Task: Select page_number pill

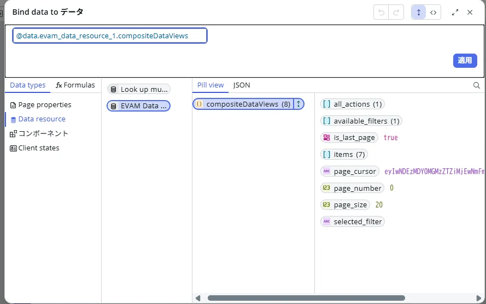Action: 352,188
